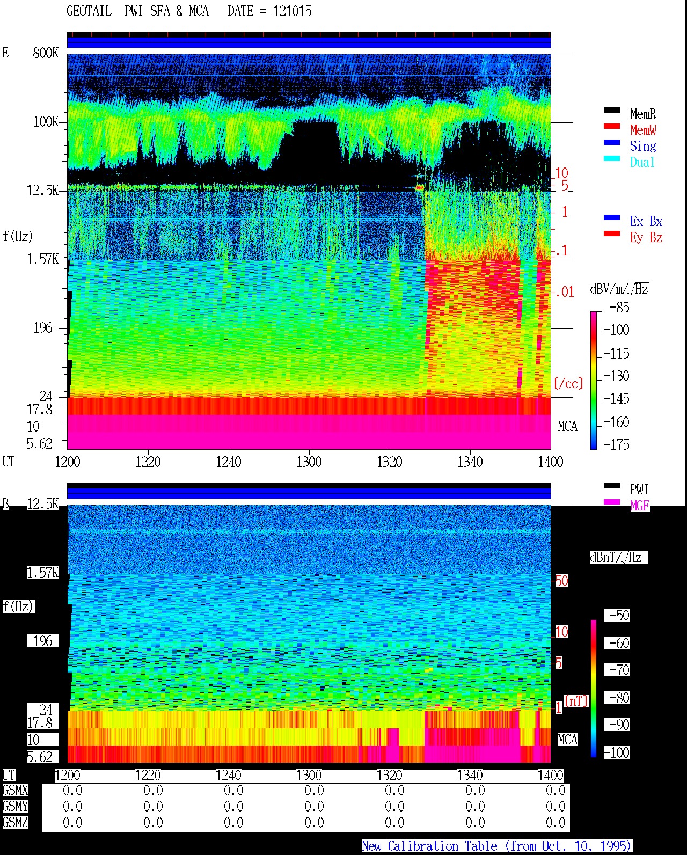Click the New Calibration Table link
Screen dimensions: 687x855
(x=497, y=846)
